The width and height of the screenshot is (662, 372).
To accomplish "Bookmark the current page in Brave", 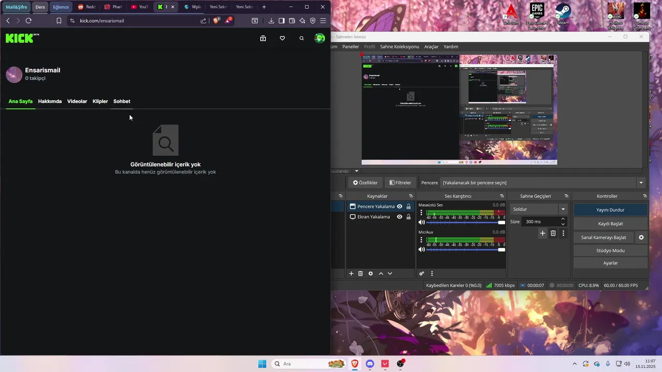I will 59,21.
